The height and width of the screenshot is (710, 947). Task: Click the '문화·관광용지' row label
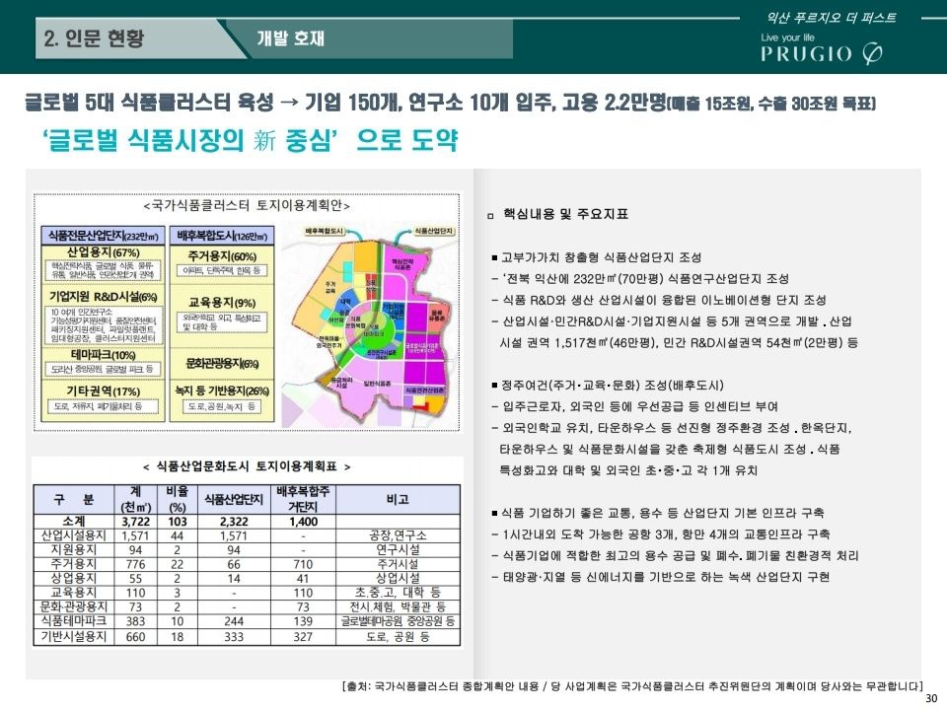pos(74,606)
